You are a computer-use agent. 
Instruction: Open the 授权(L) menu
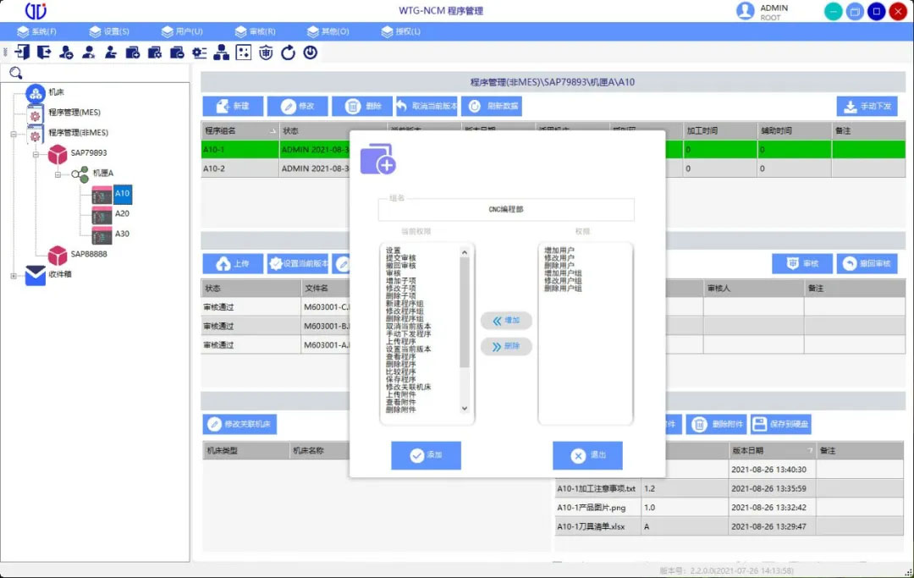click(400, 31)
